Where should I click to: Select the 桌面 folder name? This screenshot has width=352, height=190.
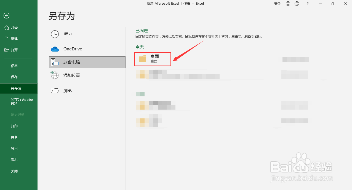click(155, 56)
